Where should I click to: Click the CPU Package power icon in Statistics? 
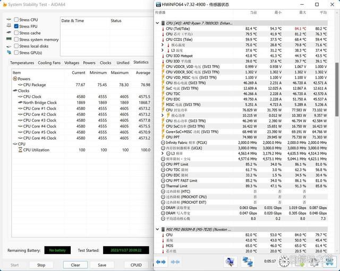(x=20, y=85)
